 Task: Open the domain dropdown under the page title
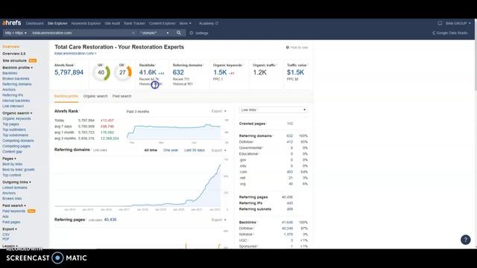75,54
